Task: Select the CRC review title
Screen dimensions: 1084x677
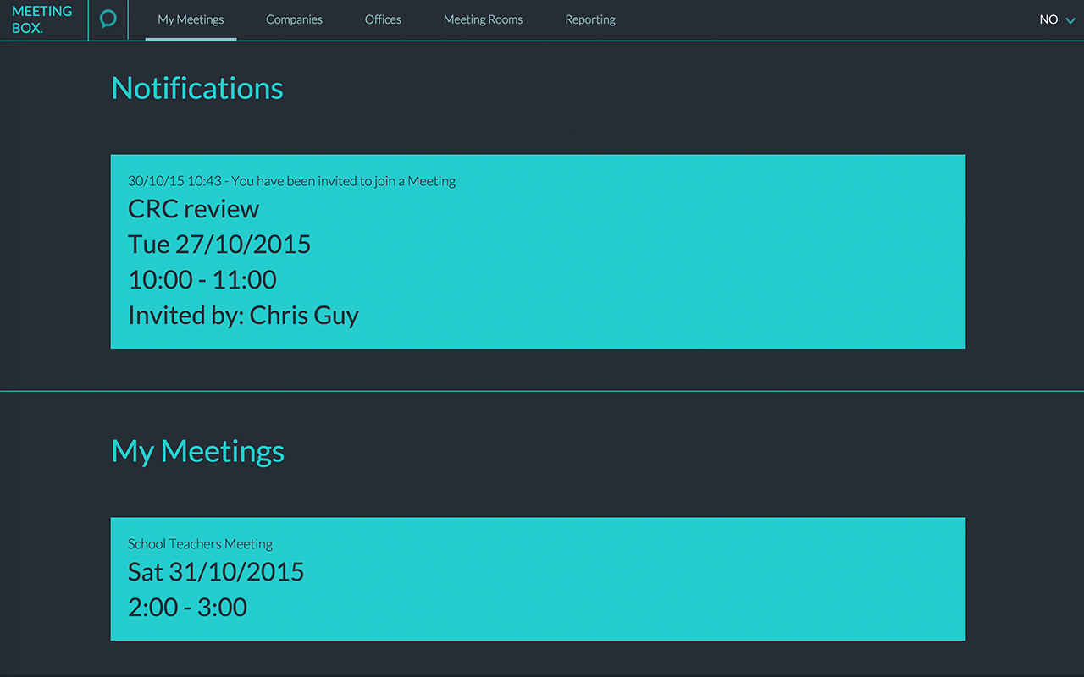Action: point(194,209)
